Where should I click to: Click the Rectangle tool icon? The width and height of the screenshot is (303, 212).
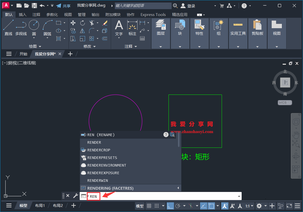pyautogui.click(x=59, y=23)
